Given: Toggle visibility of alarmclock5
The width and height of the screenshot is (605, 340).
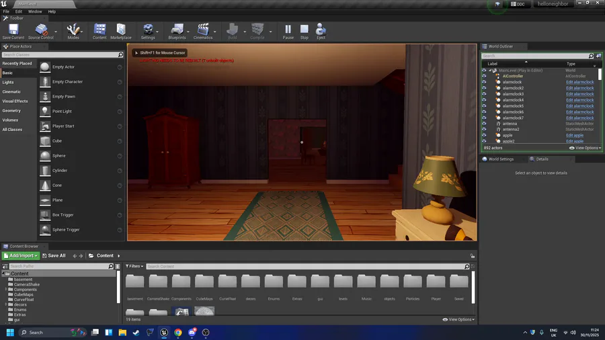Looking at the screenshot, I should point(484,106).
